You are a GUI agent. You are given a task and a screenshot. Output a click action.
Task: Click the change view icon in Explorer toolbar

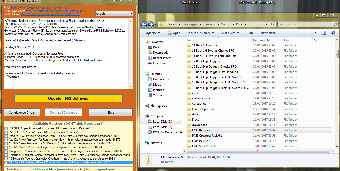(x=310, y=33)
